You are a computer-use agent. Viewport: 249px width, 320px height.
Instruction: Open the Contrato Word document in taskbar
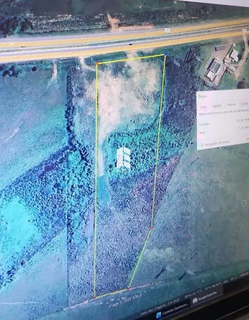(x=172, y=310)
